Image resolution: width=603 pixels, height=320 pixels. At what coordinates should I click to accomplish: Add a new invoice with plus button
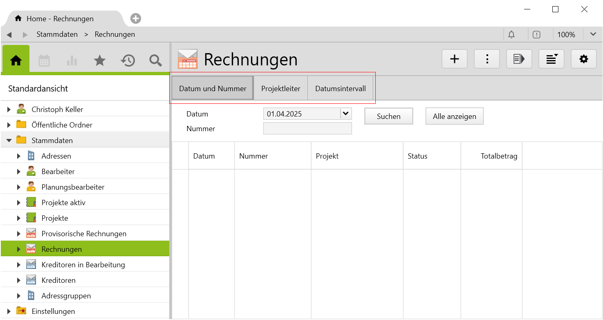[454, 59]
